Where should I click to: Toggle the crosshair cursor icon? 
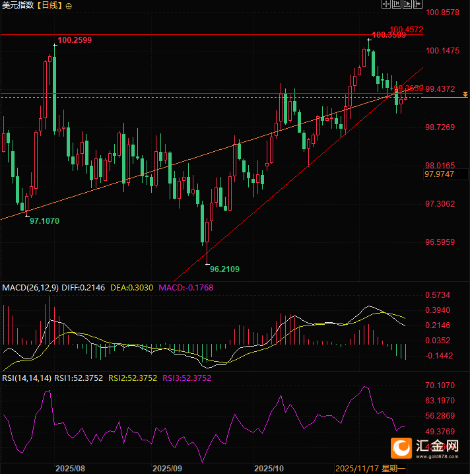[x=386, y=4]
